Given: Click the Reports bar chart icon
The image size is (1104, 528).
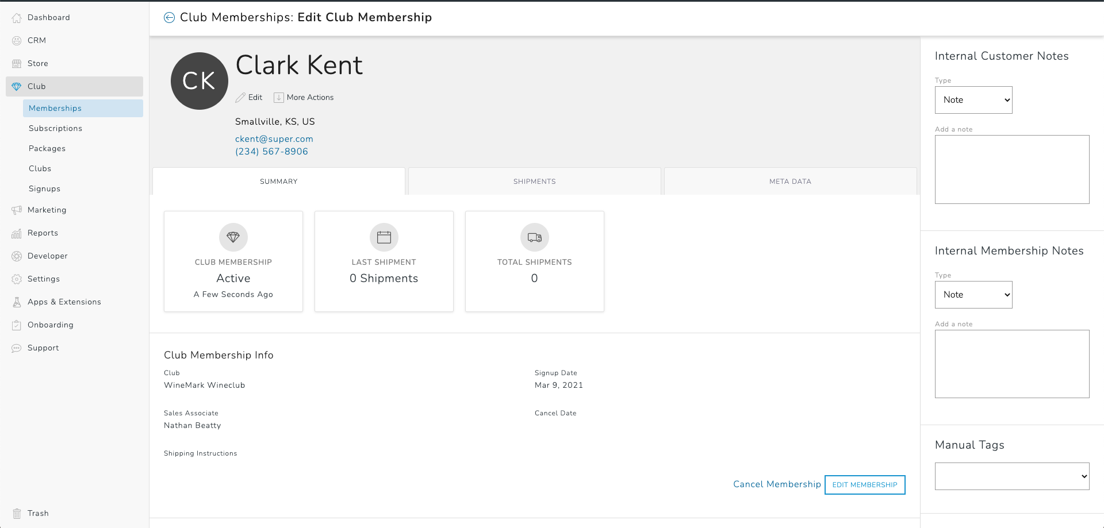Looking at the screenshot, I should [17, 233].
